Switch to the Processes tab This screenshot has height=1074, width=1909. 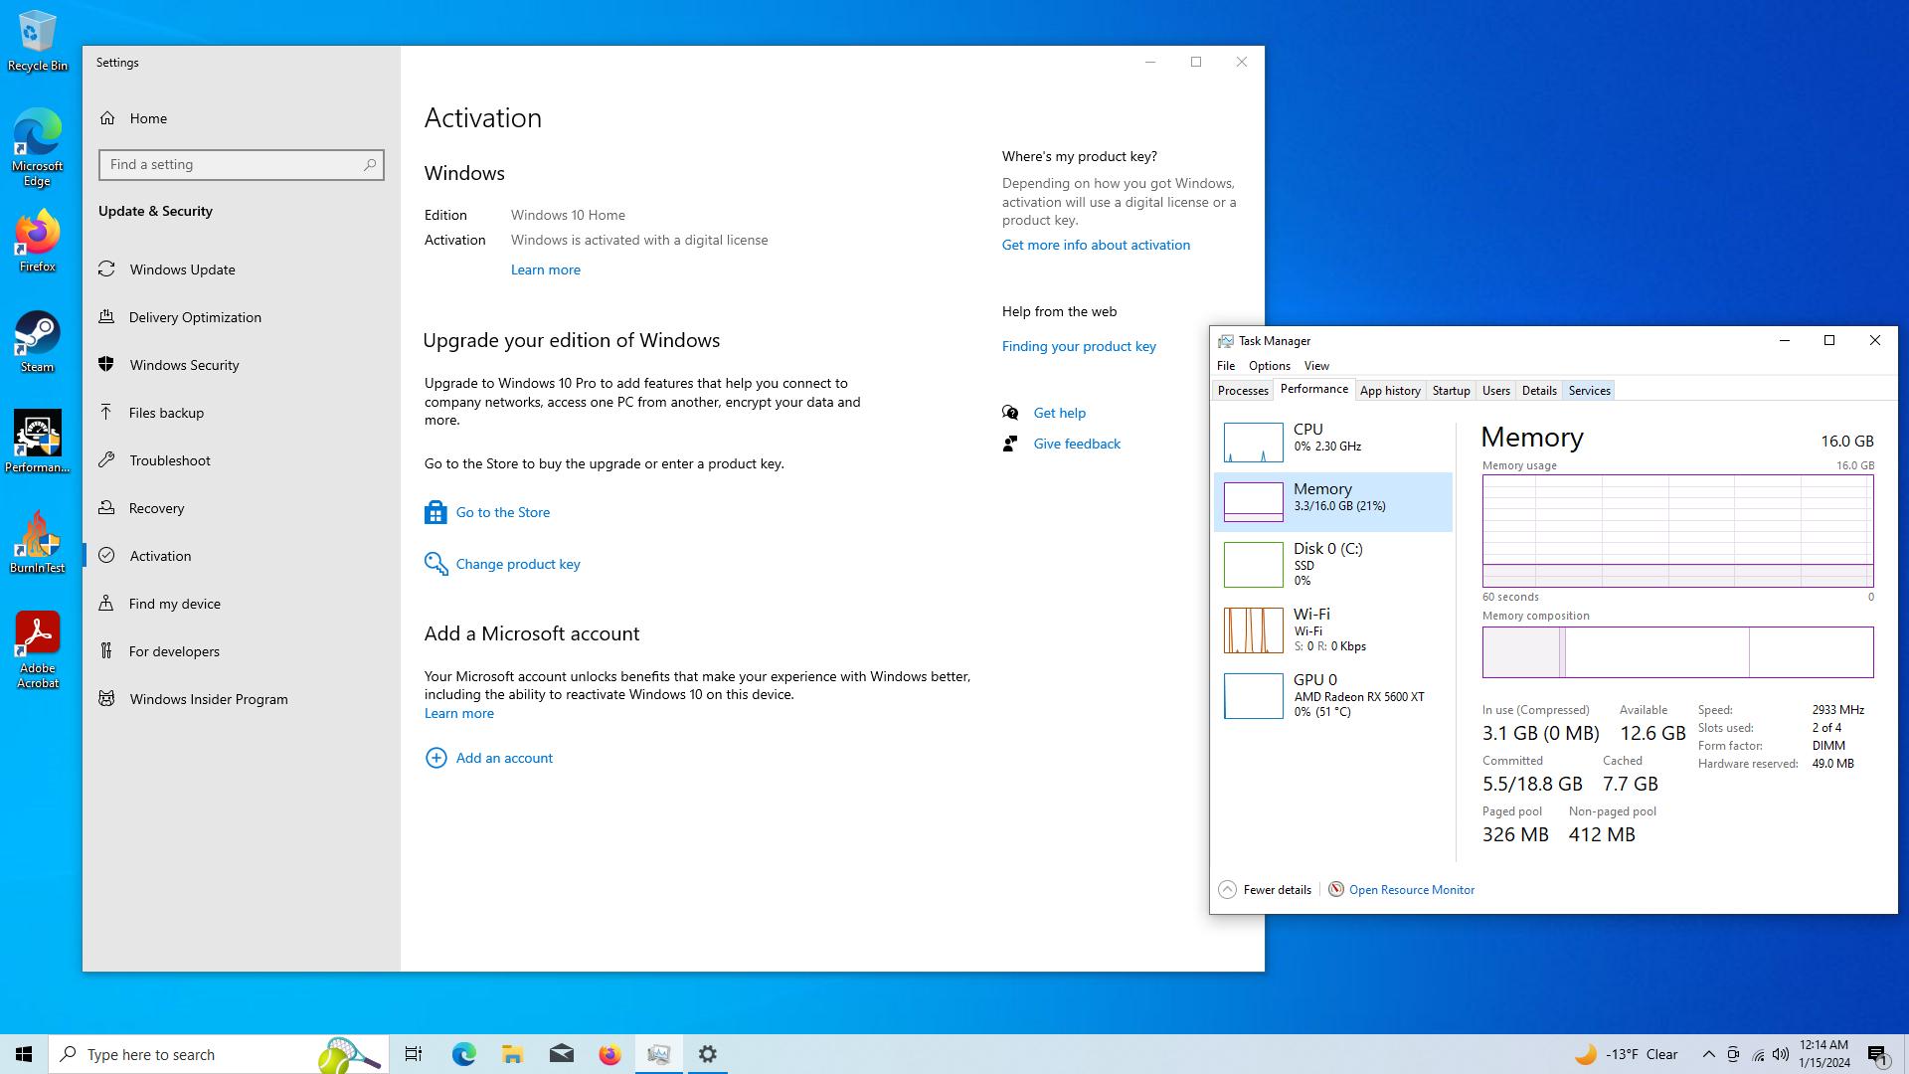click(1243, 391)
